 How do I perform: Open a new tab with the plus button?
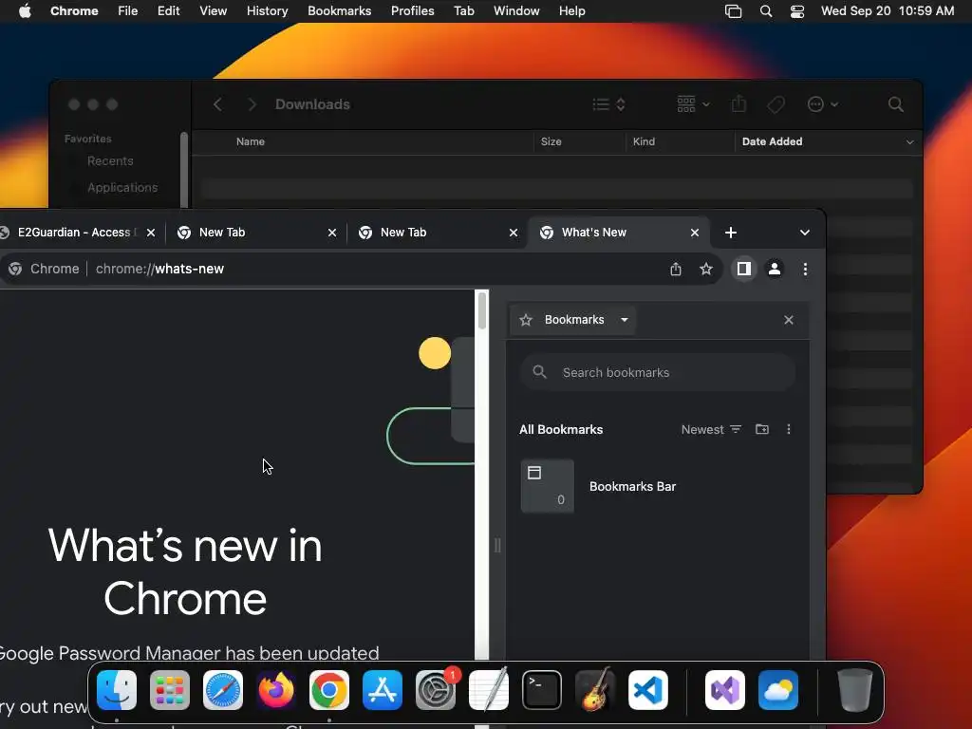(731, 233)
